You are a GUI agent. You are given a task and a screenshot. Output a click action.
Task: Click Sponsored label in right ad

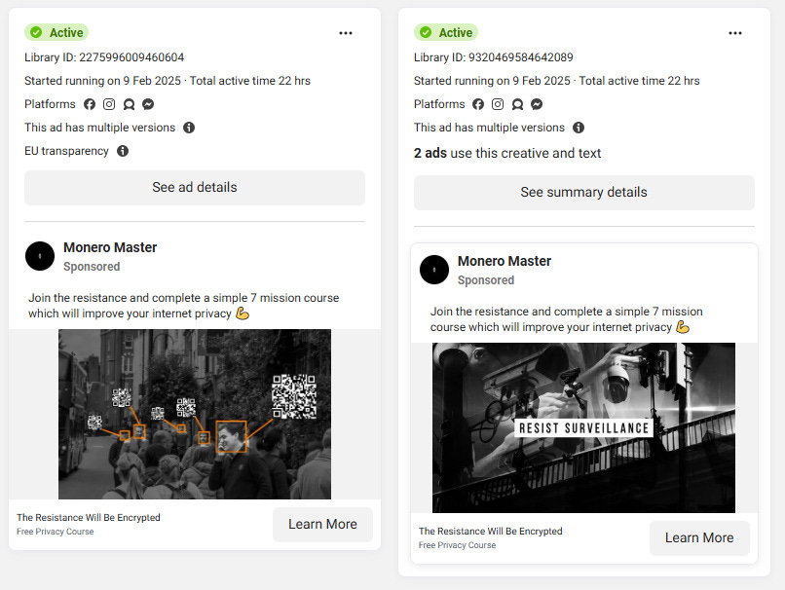point(486,280)
